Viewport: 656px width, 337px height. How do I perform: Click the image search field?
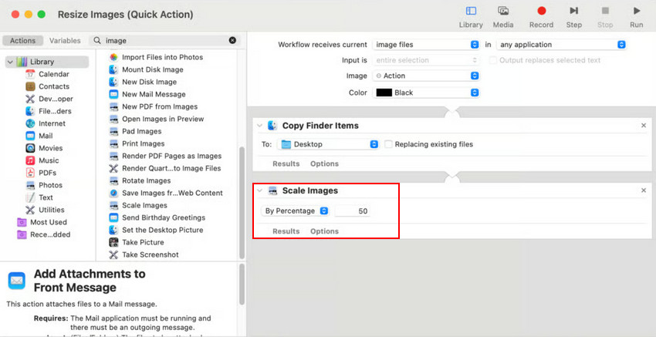165,41
